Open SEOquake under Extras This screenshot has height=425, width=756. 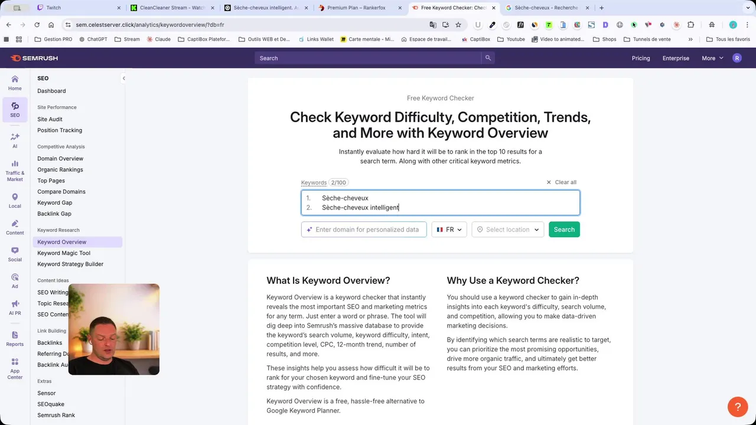click(51, 404)
